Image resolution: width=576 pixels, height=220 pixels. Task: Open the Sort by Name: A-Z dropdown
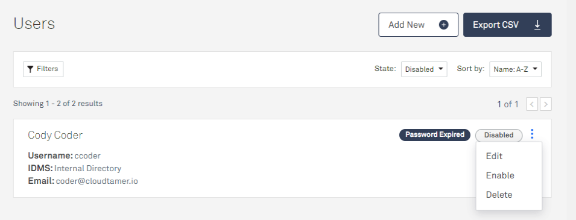tap(515, 69)
